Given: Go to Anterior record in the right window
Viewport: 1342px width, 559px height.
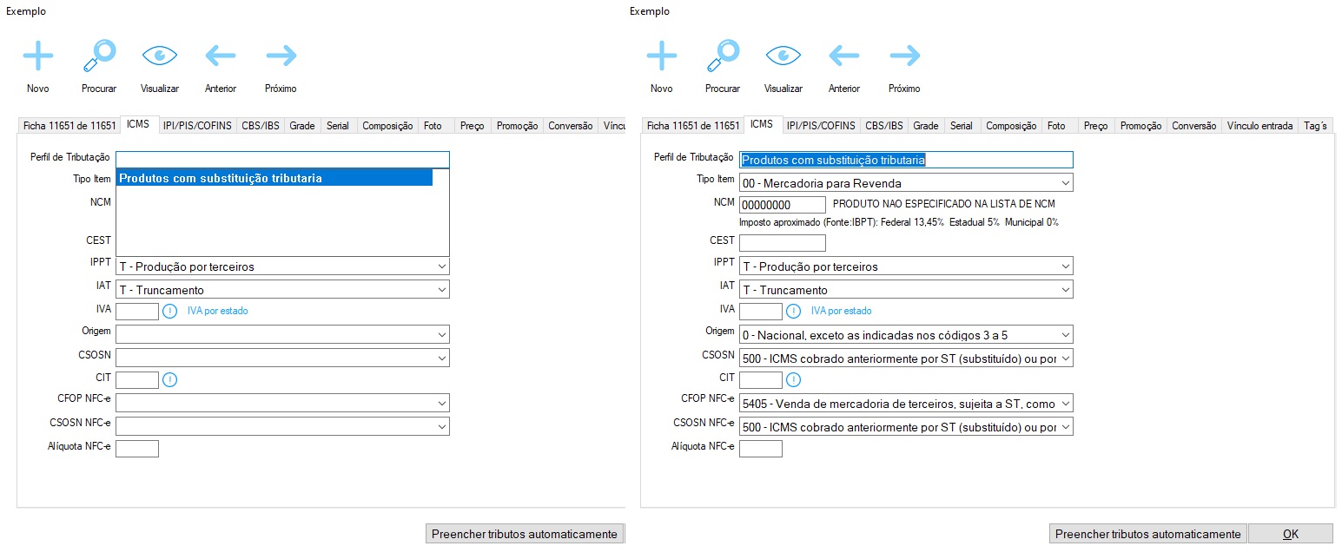Looking at the screenshot, I should 843,56.
